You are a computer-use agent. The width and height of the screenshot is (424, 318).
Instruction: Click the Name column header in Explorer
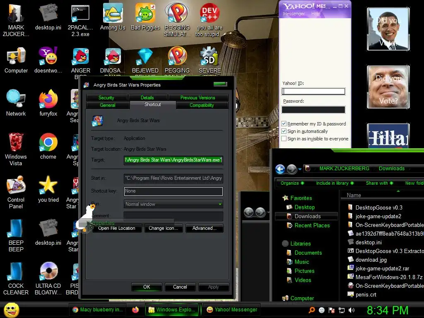354,195
